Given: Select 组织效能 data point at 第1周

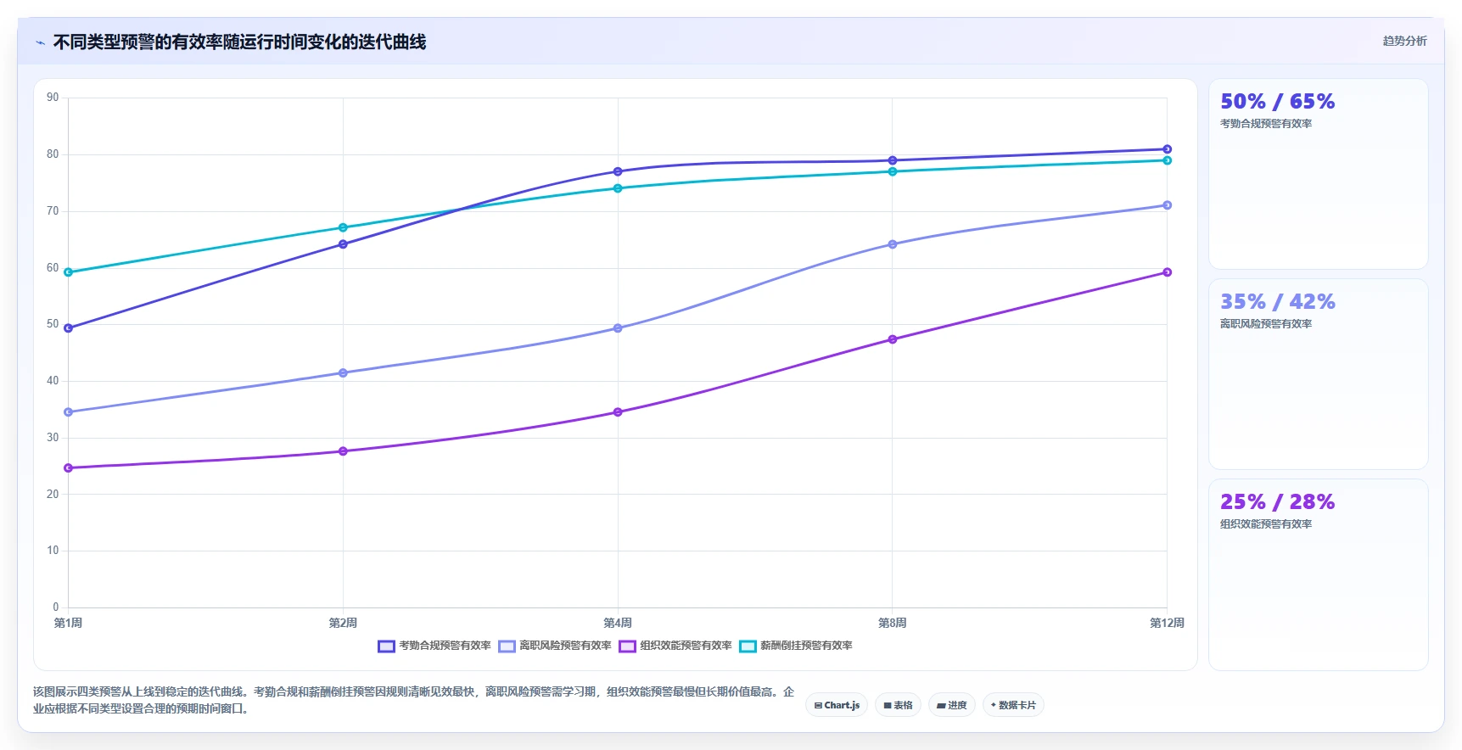Looking at the screenshot, I should click(x=69, y=468).
